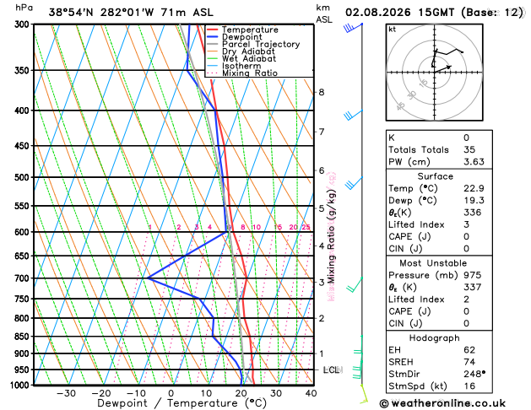Click the axis title 'Dewpoint / Temperature (°C)'
531x410 pixels.
[182, 403]
